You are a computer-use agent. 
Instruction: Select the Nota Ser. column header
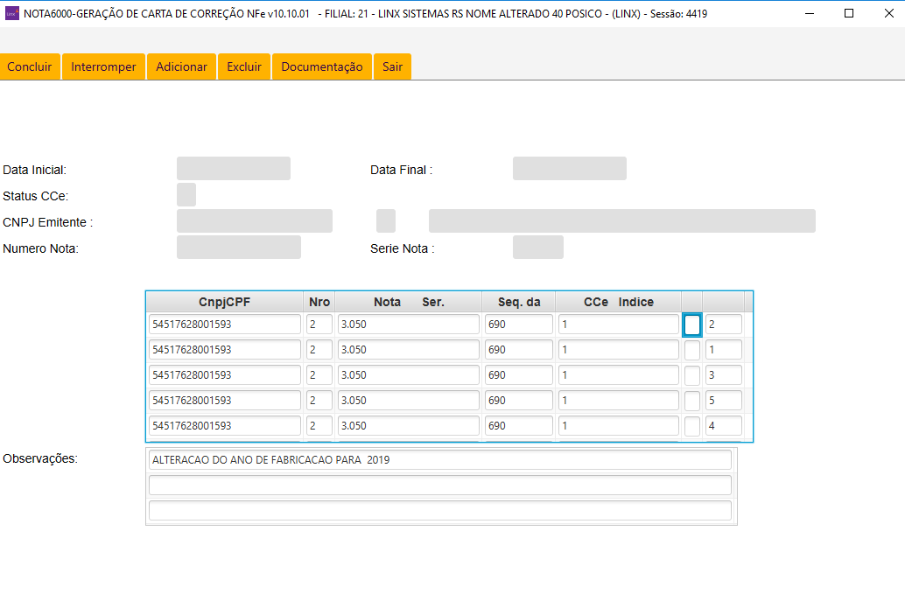point(409,302)
